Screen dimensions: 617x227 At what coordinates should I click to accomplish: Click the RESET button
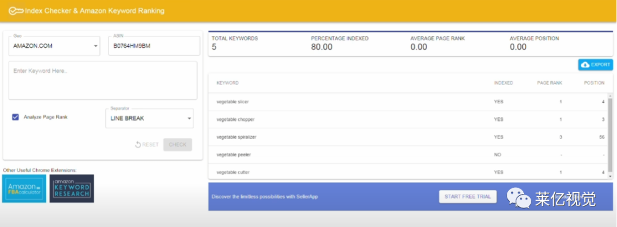(x=147, y=144)
